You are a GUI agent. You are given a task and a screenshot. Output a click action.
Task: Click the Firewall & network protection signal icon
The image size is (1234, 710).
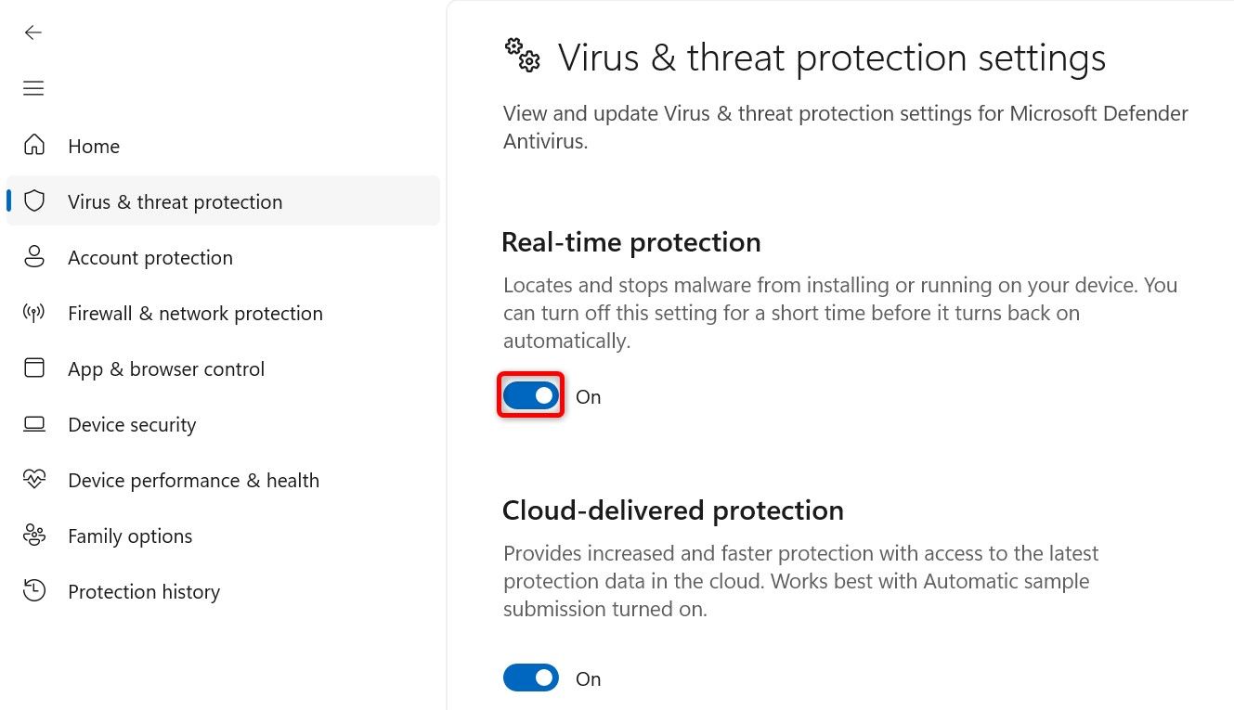[x=33, y=313]
